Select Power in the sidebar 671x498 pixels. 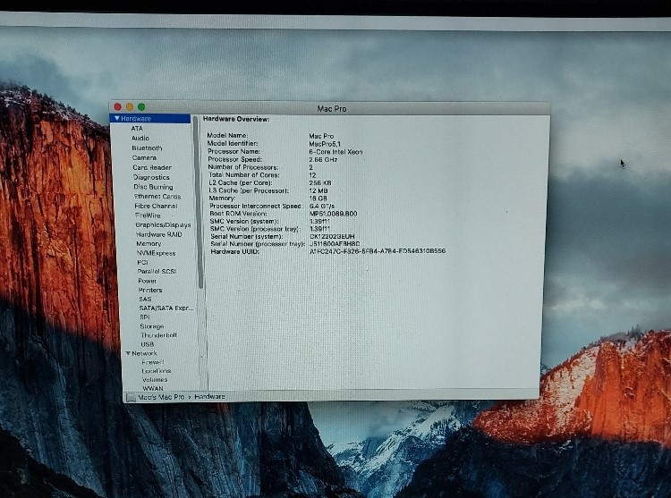(148, 281)
